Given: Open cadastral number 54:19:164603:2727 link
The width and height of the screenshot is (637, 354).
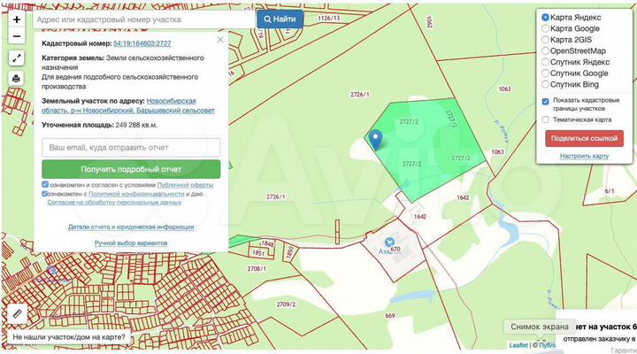Looking at the screenshot, I should tap(142, 43).
